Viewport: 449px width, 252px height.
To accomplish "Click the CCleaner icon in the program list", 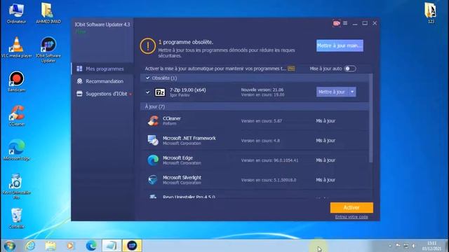I will point(153,120).
